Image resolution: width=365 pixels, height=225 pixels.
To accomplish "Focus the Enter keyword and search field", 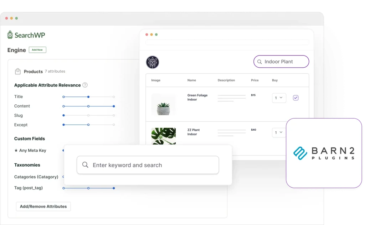I will tap(148, 165).
